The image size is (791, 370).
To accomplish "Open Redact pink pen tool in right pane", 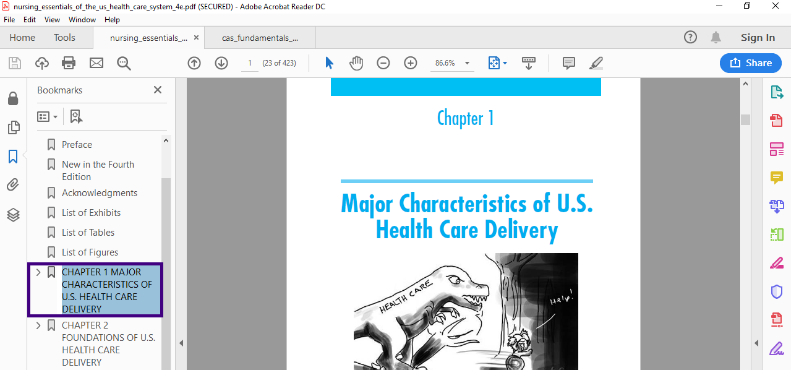I will pos(777,263).
